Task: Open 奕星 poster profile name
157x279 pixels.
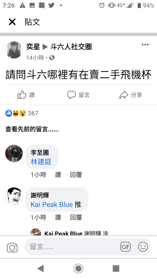Action: point(33,47)
